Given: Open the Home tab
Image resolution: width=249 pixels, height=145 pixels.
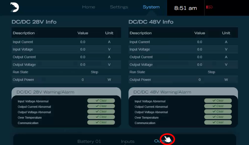Looking at the screenshot, I should click(x=89, y=7).
